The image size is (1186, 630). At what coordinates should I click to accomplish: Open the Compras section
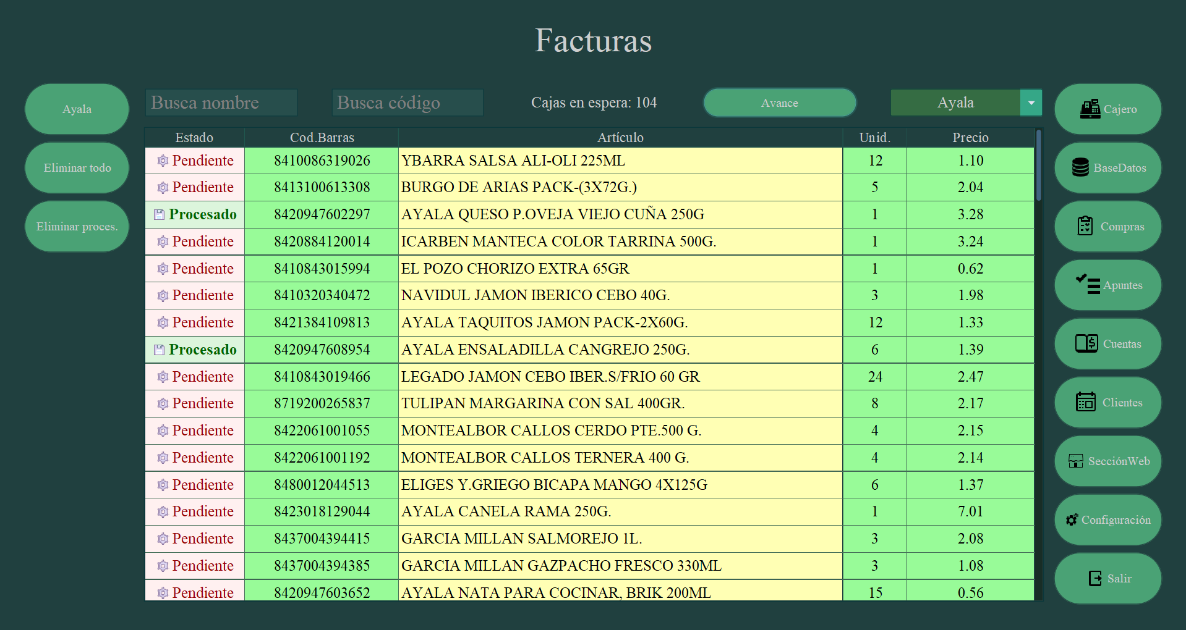click(1107, 227)
